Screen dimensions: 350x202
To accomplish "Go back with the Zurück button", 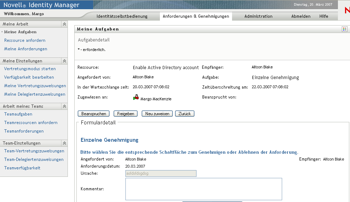I will (x=184, y=114).
